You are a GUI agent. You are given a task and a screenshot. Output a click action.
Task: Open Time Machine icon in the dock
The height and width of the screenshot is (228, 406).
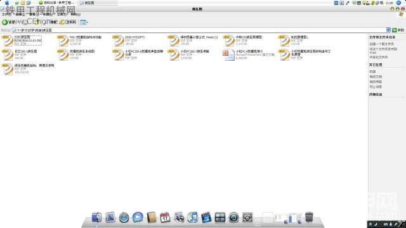[x=233, y=217]
